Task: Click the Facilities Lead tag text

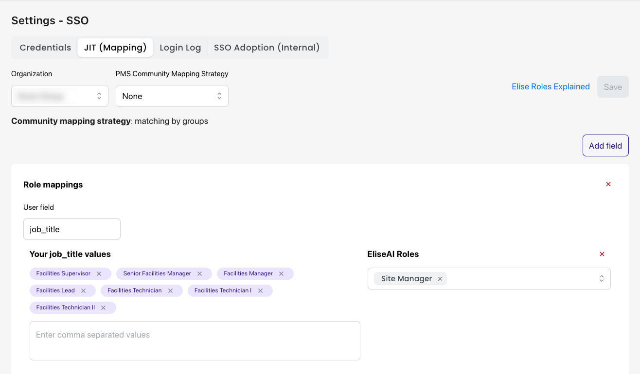Action: coord(55,290)
